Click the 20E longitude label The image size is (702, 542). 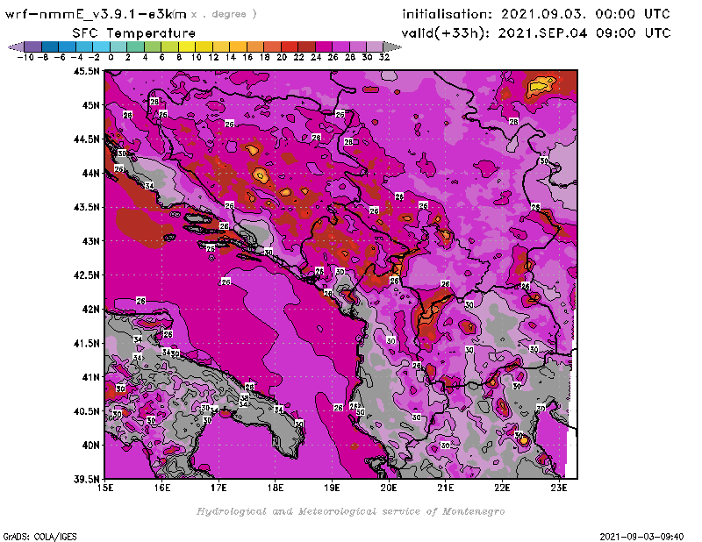389,488
